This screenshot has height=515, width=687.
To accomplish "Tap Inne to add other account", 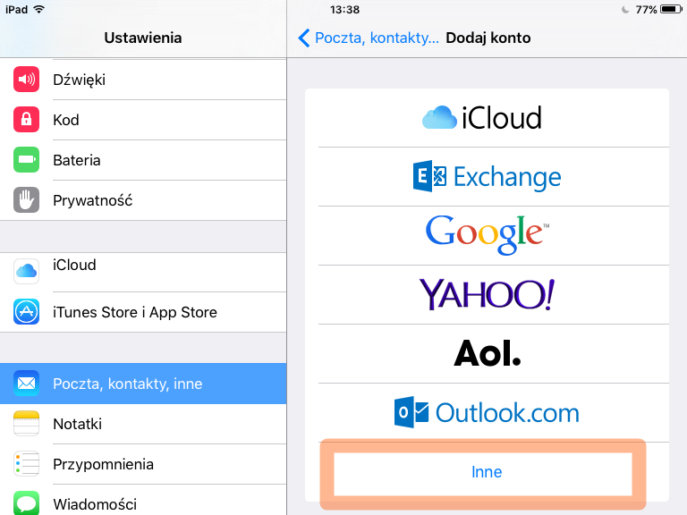I will (x=487, y=471).
